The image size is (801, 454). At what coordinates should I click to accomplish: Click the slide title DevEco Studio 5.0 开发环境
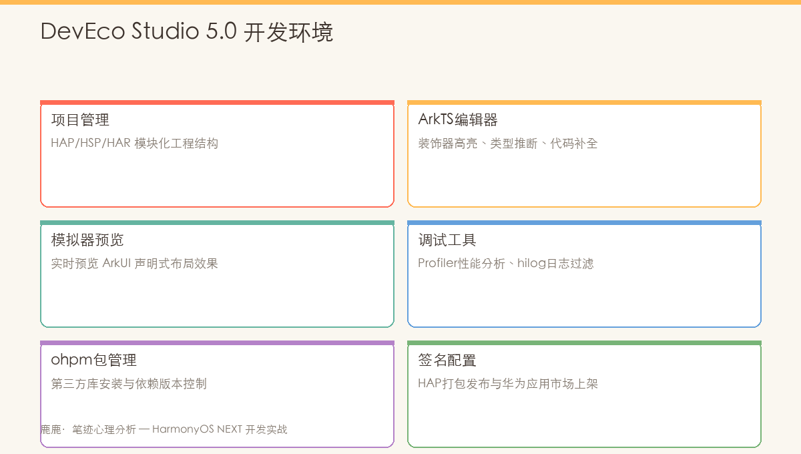point(187,32)
